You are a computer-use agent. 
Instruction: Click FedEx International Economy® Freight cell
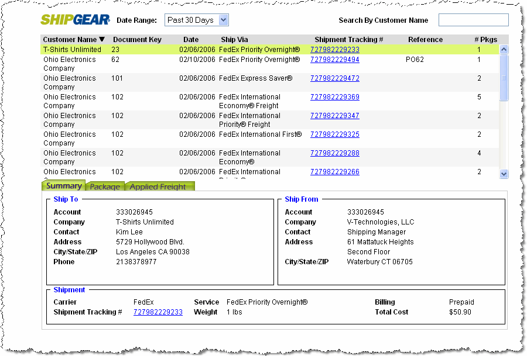click(x=249, y=101)
